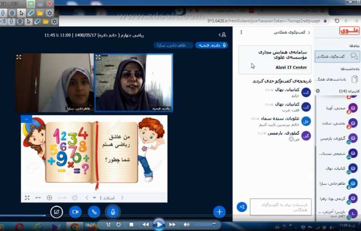Reset the slide zoom percentage
This screenshot has width=361, height=231.
62,198
